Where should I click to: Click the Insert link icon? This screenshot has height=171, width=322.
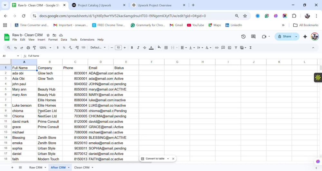[x=217, y=48]
